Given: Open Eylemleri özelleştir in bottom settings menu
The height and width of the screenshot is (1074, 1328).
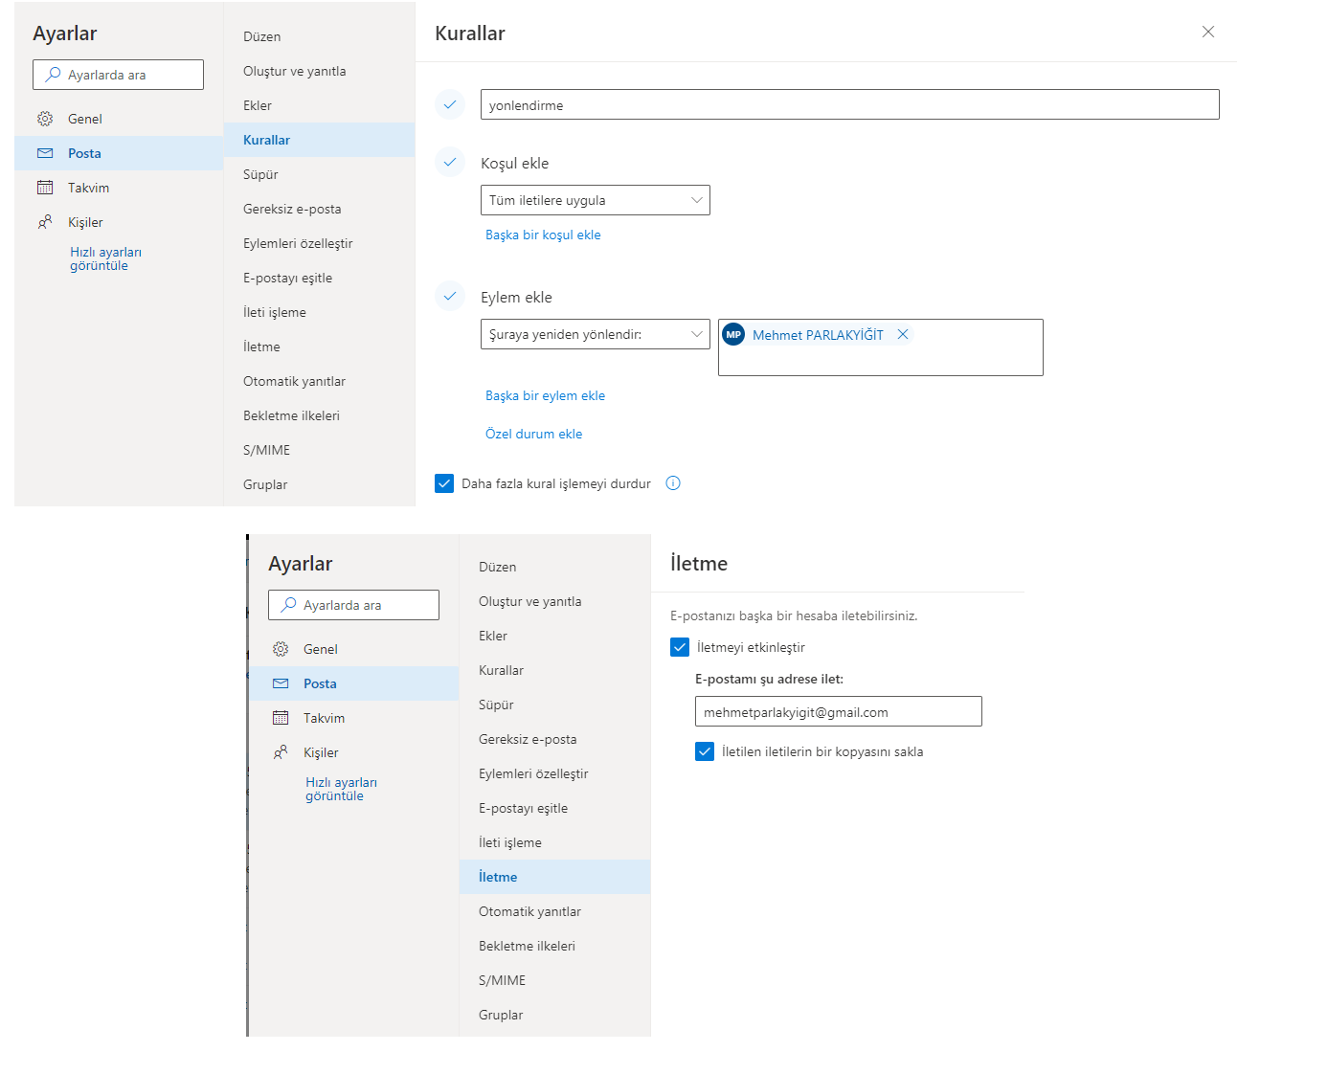Looking at the screenshot, I should [x=555, y=773].
